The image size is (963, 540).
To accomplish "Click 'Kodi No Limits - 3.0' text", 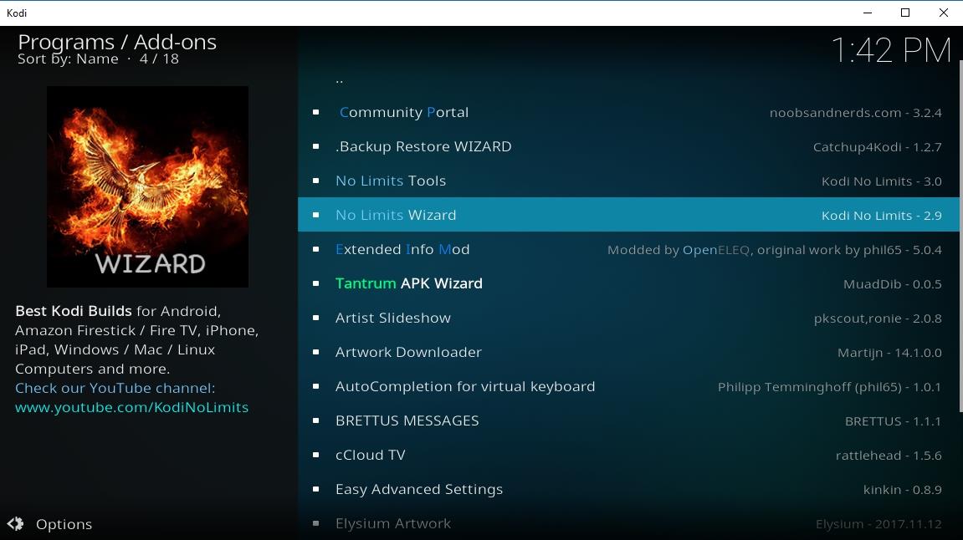I will point(881,181).
